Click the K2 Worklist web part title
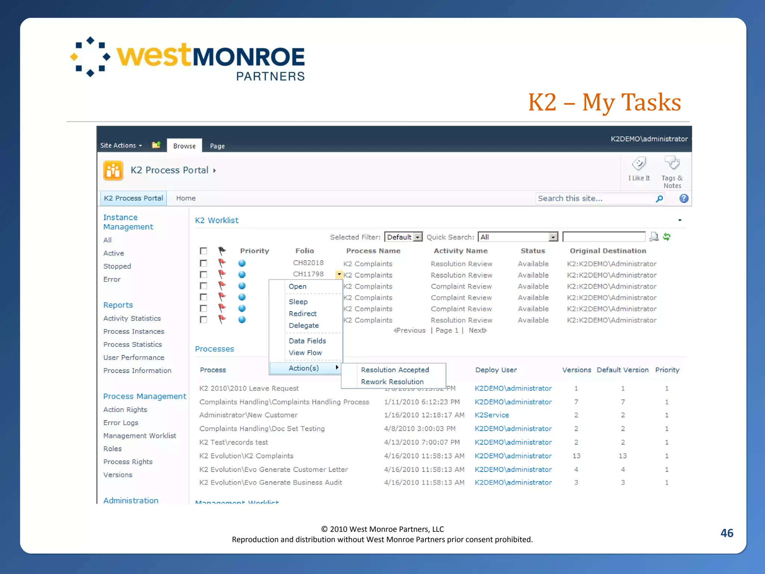This screenshot has width=765, height=574. click(x=217, y=220)
